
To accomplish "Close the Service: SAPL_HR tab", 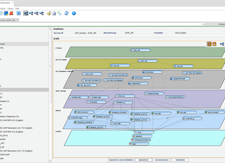I will [x=17, y=20].
